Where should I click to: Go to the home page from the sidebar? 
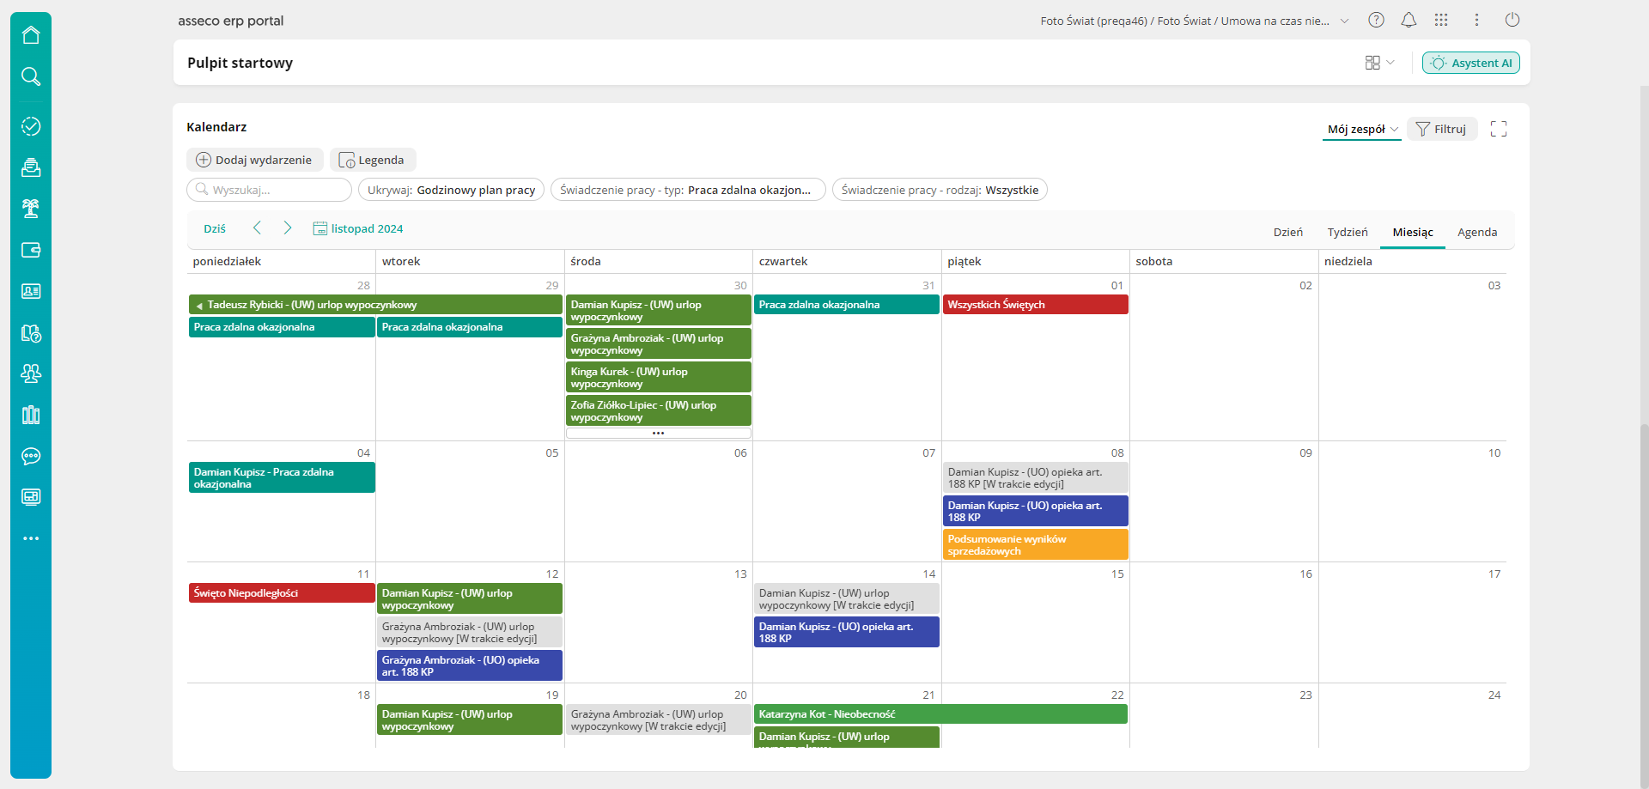click(31, 35)
